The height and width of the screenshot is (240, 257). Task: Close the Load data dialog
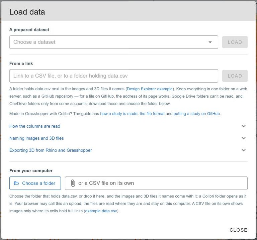(238, 230)
